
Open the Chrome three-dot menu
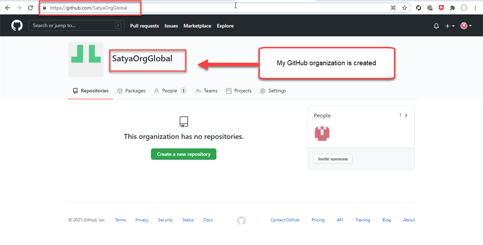(475, 8)
